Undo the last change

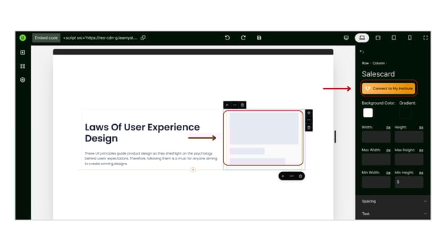click(x=227, y=37)
